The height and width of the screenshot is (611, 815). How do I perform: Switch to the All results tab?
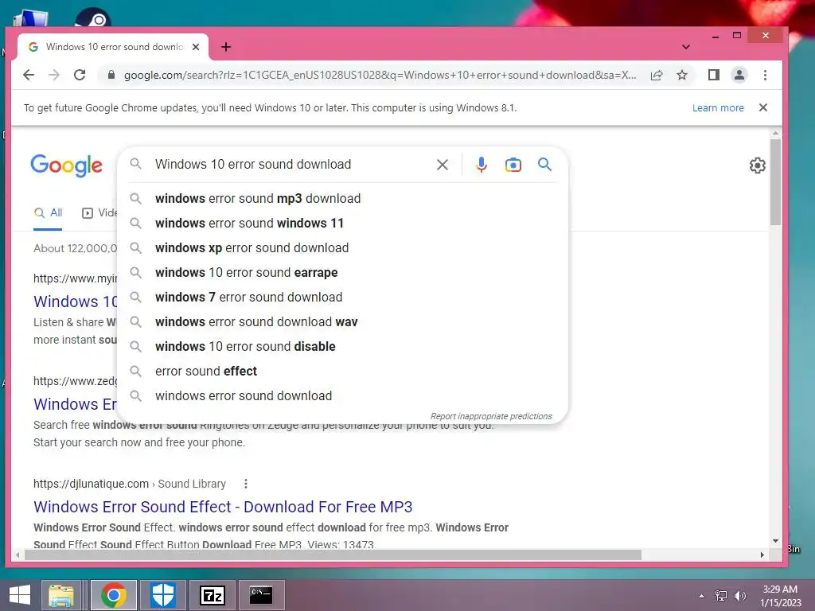coord(48,212)
